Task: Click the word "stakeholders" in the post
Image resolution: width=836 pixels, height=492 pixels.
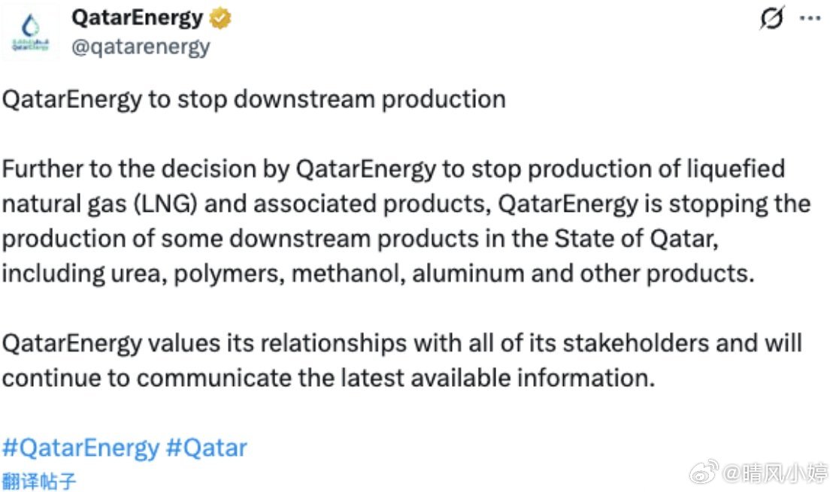Action: 635,343
